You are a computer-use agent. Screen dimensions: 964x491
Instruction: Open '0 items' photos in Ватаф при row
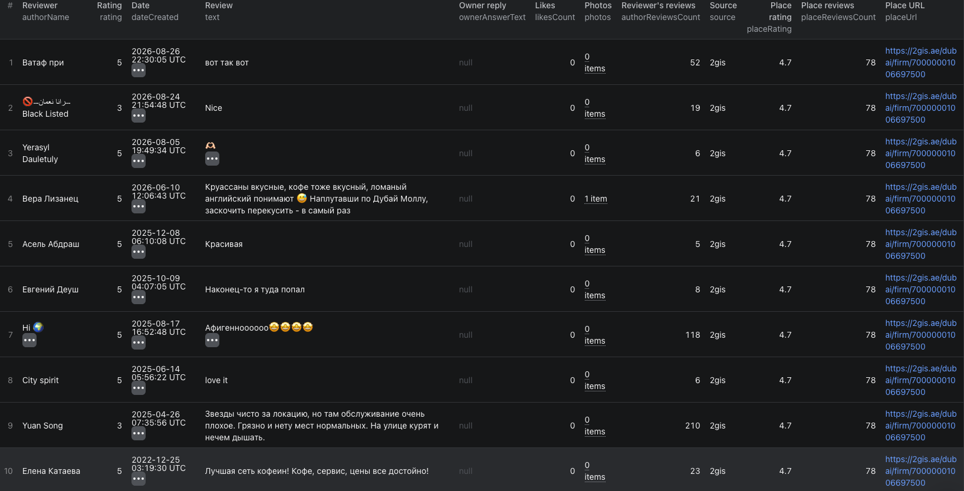click(x=595, y=62)
